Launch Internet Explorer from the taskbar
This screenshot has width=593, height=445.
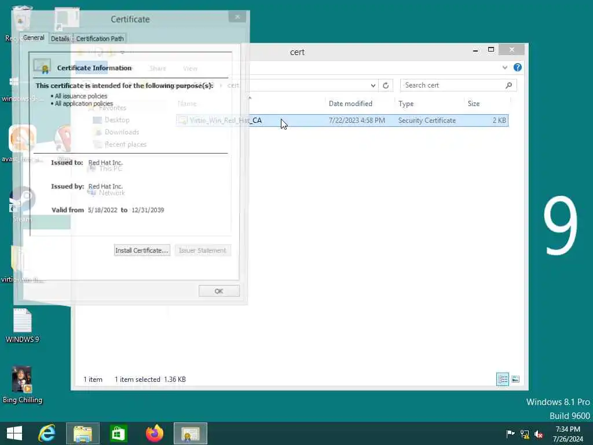[x=47, y=433]
